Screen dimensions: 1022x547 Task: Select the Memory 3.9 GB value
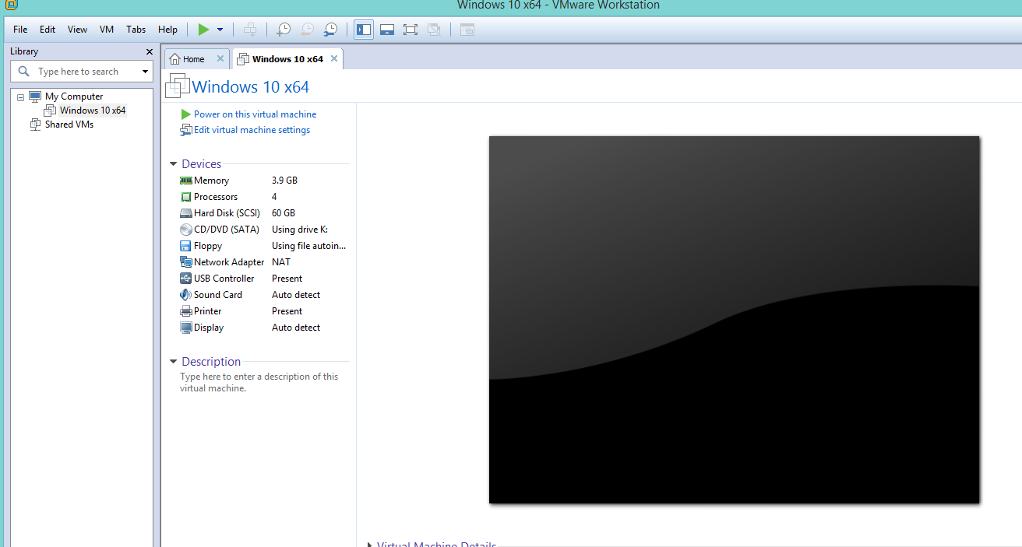(284, 181)
